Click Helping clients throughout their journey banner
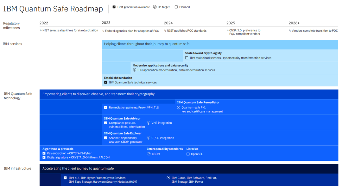 pyautogui.click(x=220, y=44)
